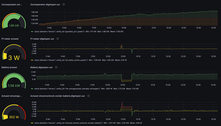This screenshot has height=126, width=221.
Task: Open the Batterij afgelopen uur panel title
Action: (x=41, y=67)
